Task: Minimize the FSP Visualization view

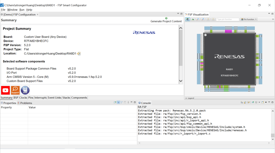Action: pyautogui.click(x=269, y=14)
